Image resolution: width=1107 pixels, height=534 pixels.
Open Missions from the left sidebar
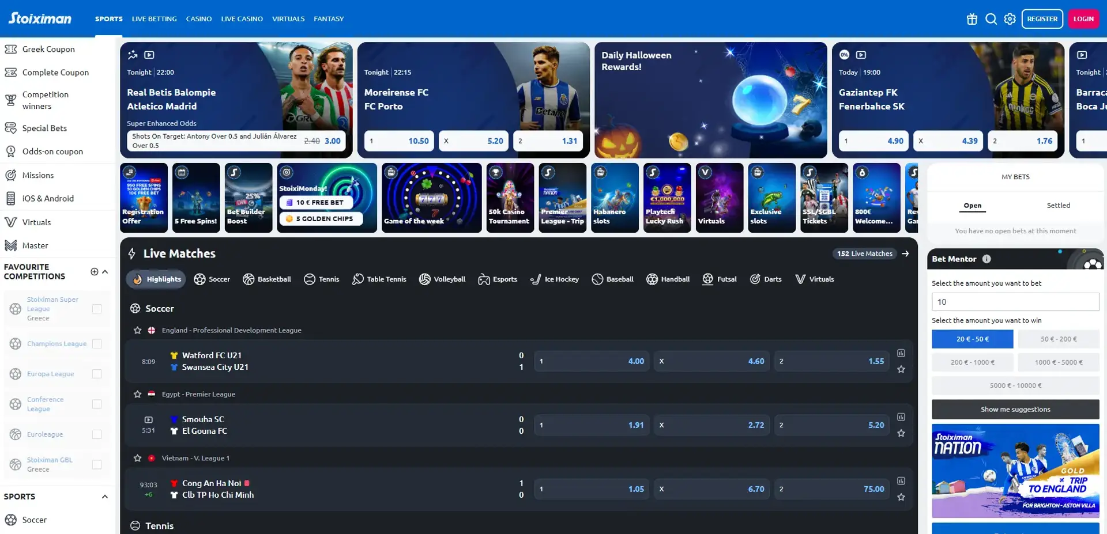(x=37, y=175)
